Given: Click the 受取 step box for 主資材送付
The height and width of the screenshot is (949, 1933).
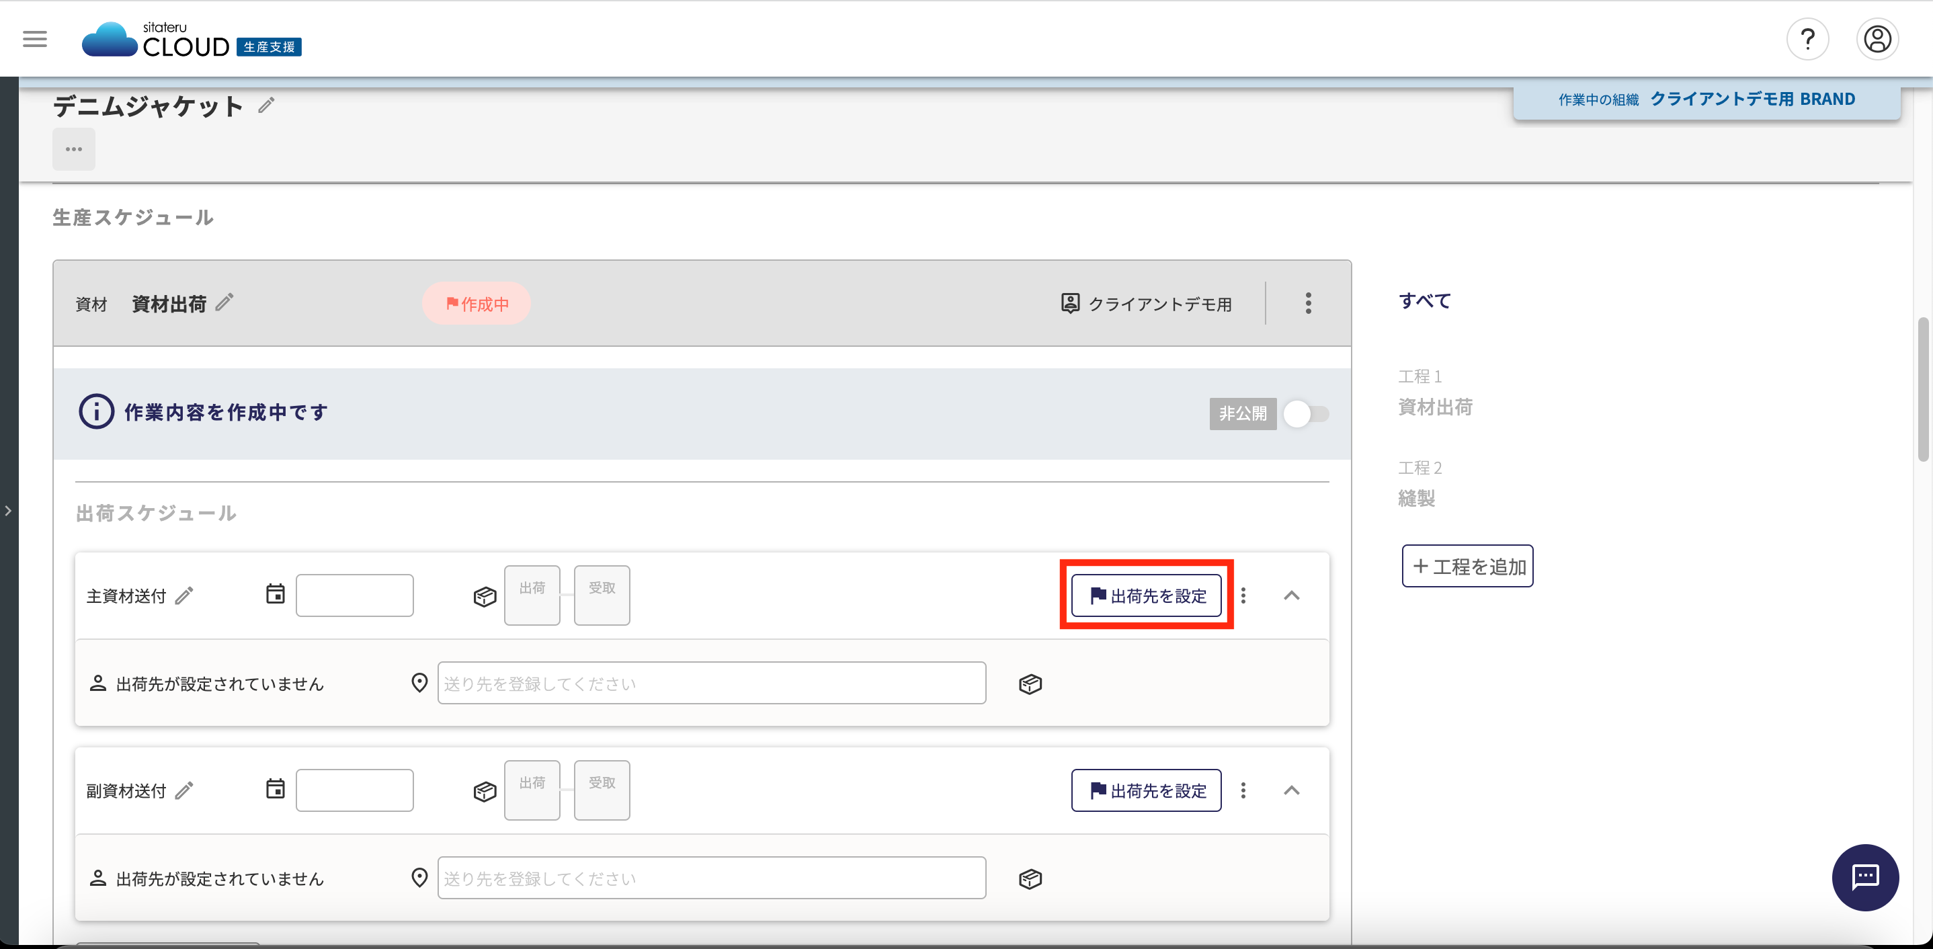Looking at the screenshot, I should [x=602, y=595].
